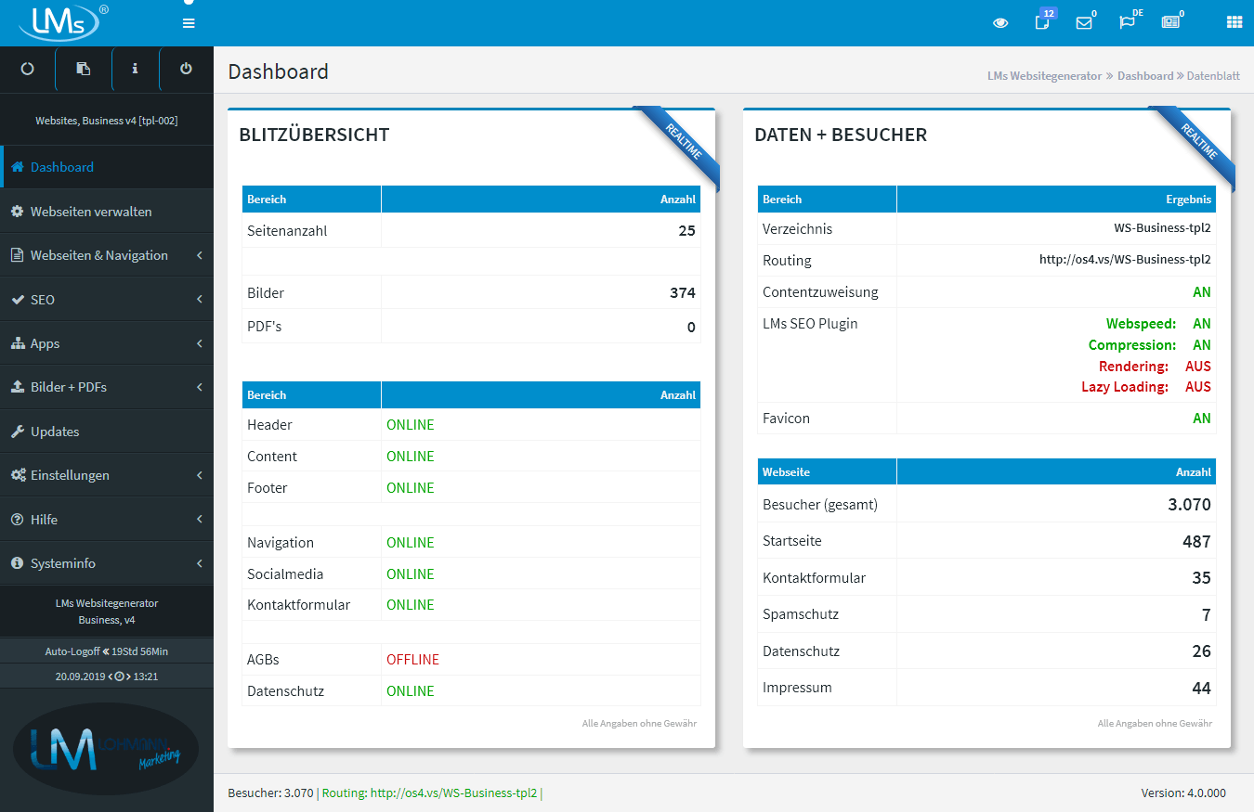This screenshot has height=812, width=1254.
Task: Click the hamburger menu icon in header
Action: click(189, 23)
